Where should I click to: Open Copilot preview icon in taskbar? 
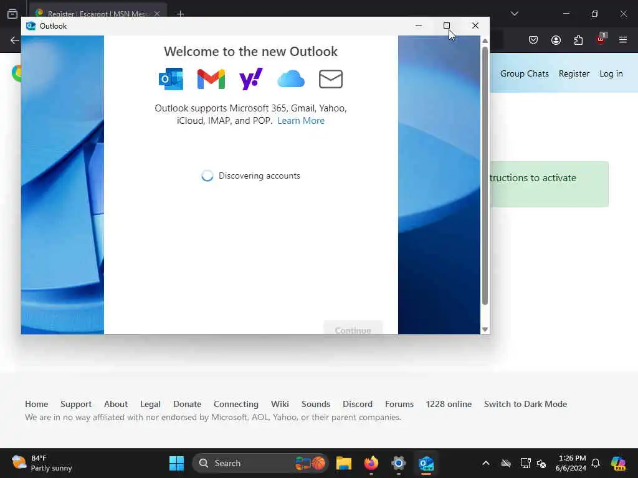coord(619,463)
